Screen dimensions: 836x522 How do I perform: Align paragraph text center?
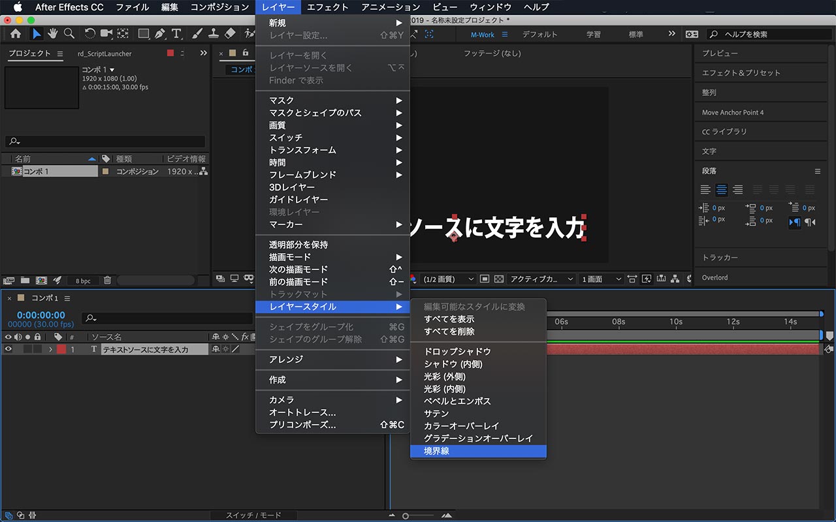coord(722,190)
